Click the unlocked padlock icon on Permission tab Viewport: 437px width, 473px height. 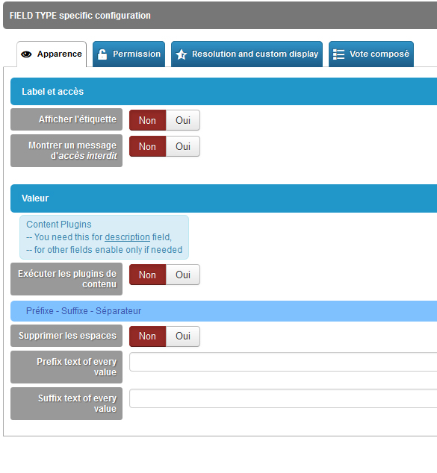click(102, 54)
